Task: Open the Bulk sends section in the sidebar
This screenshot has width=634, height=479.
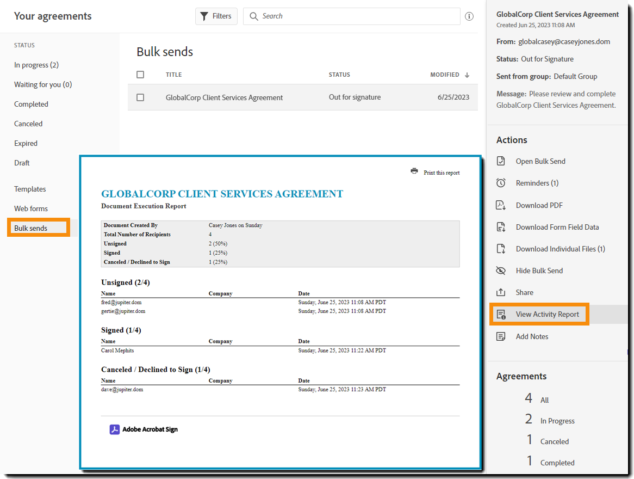Action: [x=31, y=228]
